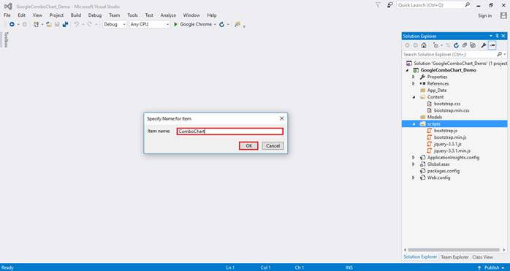Click the Save toolbar icon
The height and width of the screenshot is (271, 510).
click(x=57, y=24)
